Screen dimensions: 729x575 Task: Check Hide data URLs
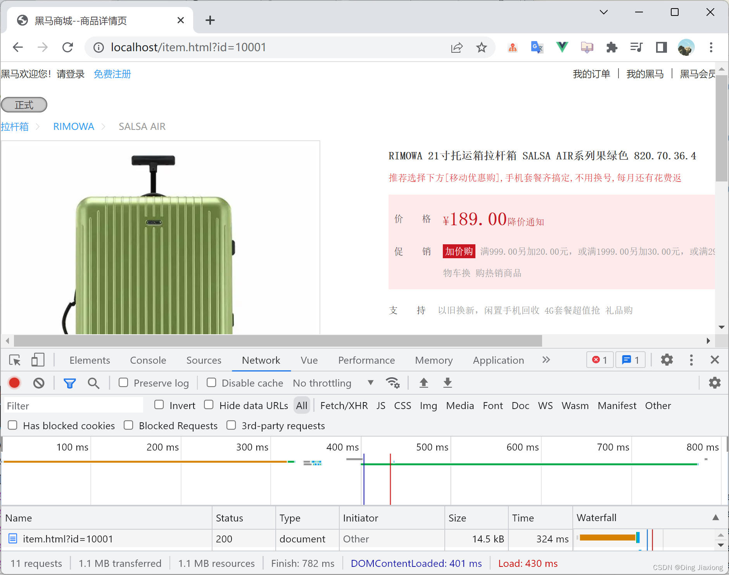point(209,405)
